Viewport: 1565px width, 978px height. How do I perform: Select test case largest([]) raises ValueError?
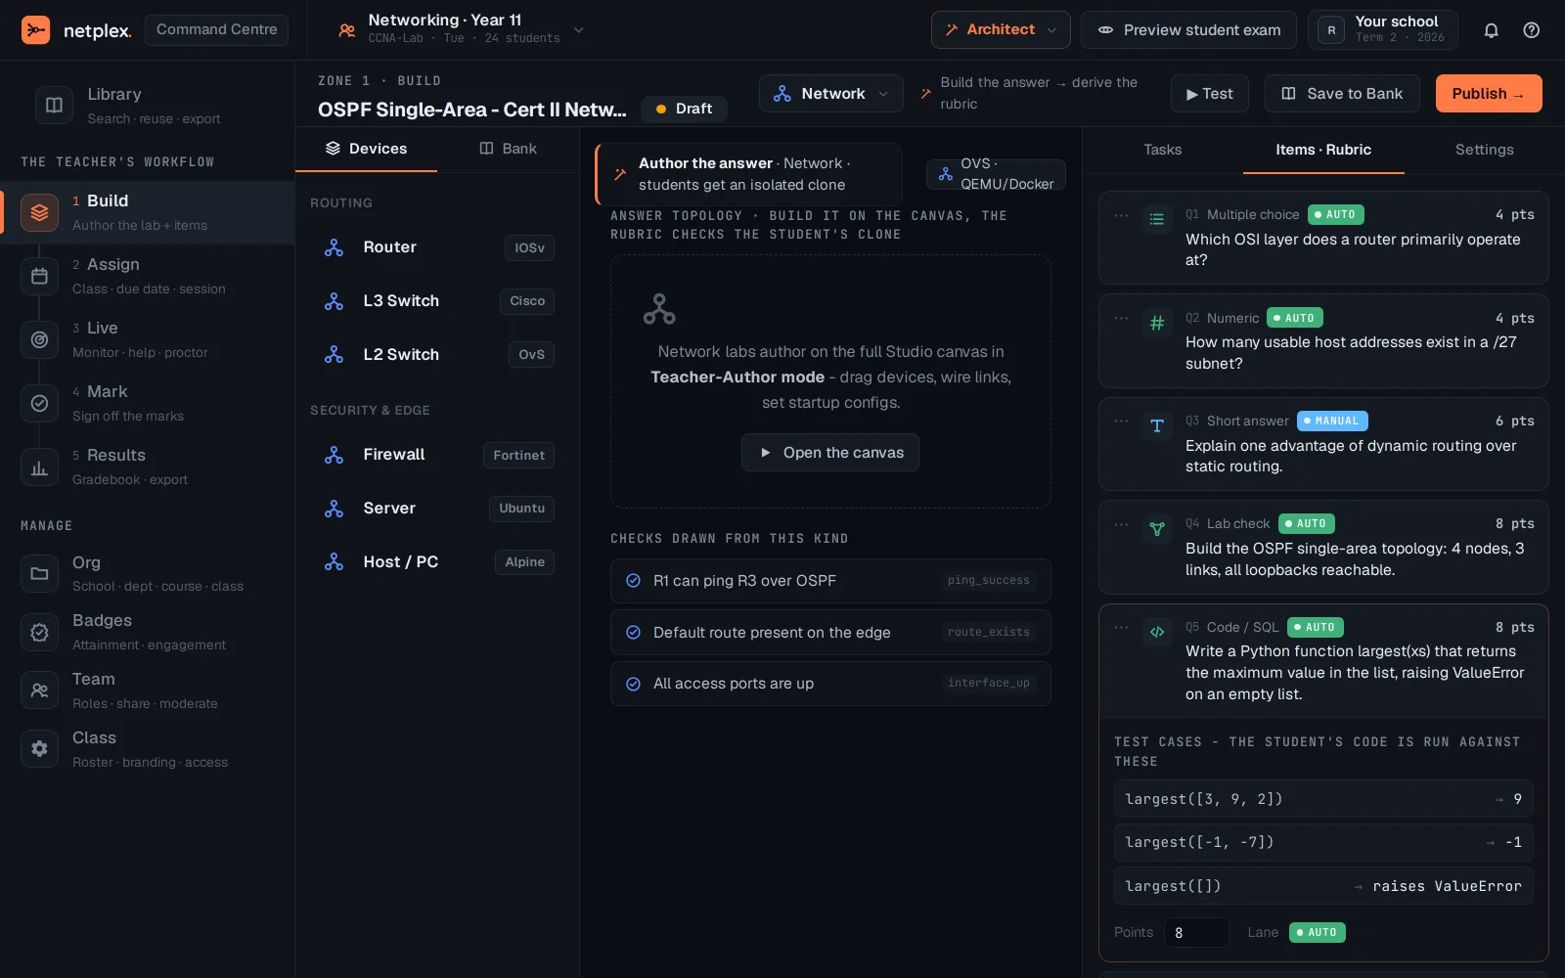(x=1323, y=886)
